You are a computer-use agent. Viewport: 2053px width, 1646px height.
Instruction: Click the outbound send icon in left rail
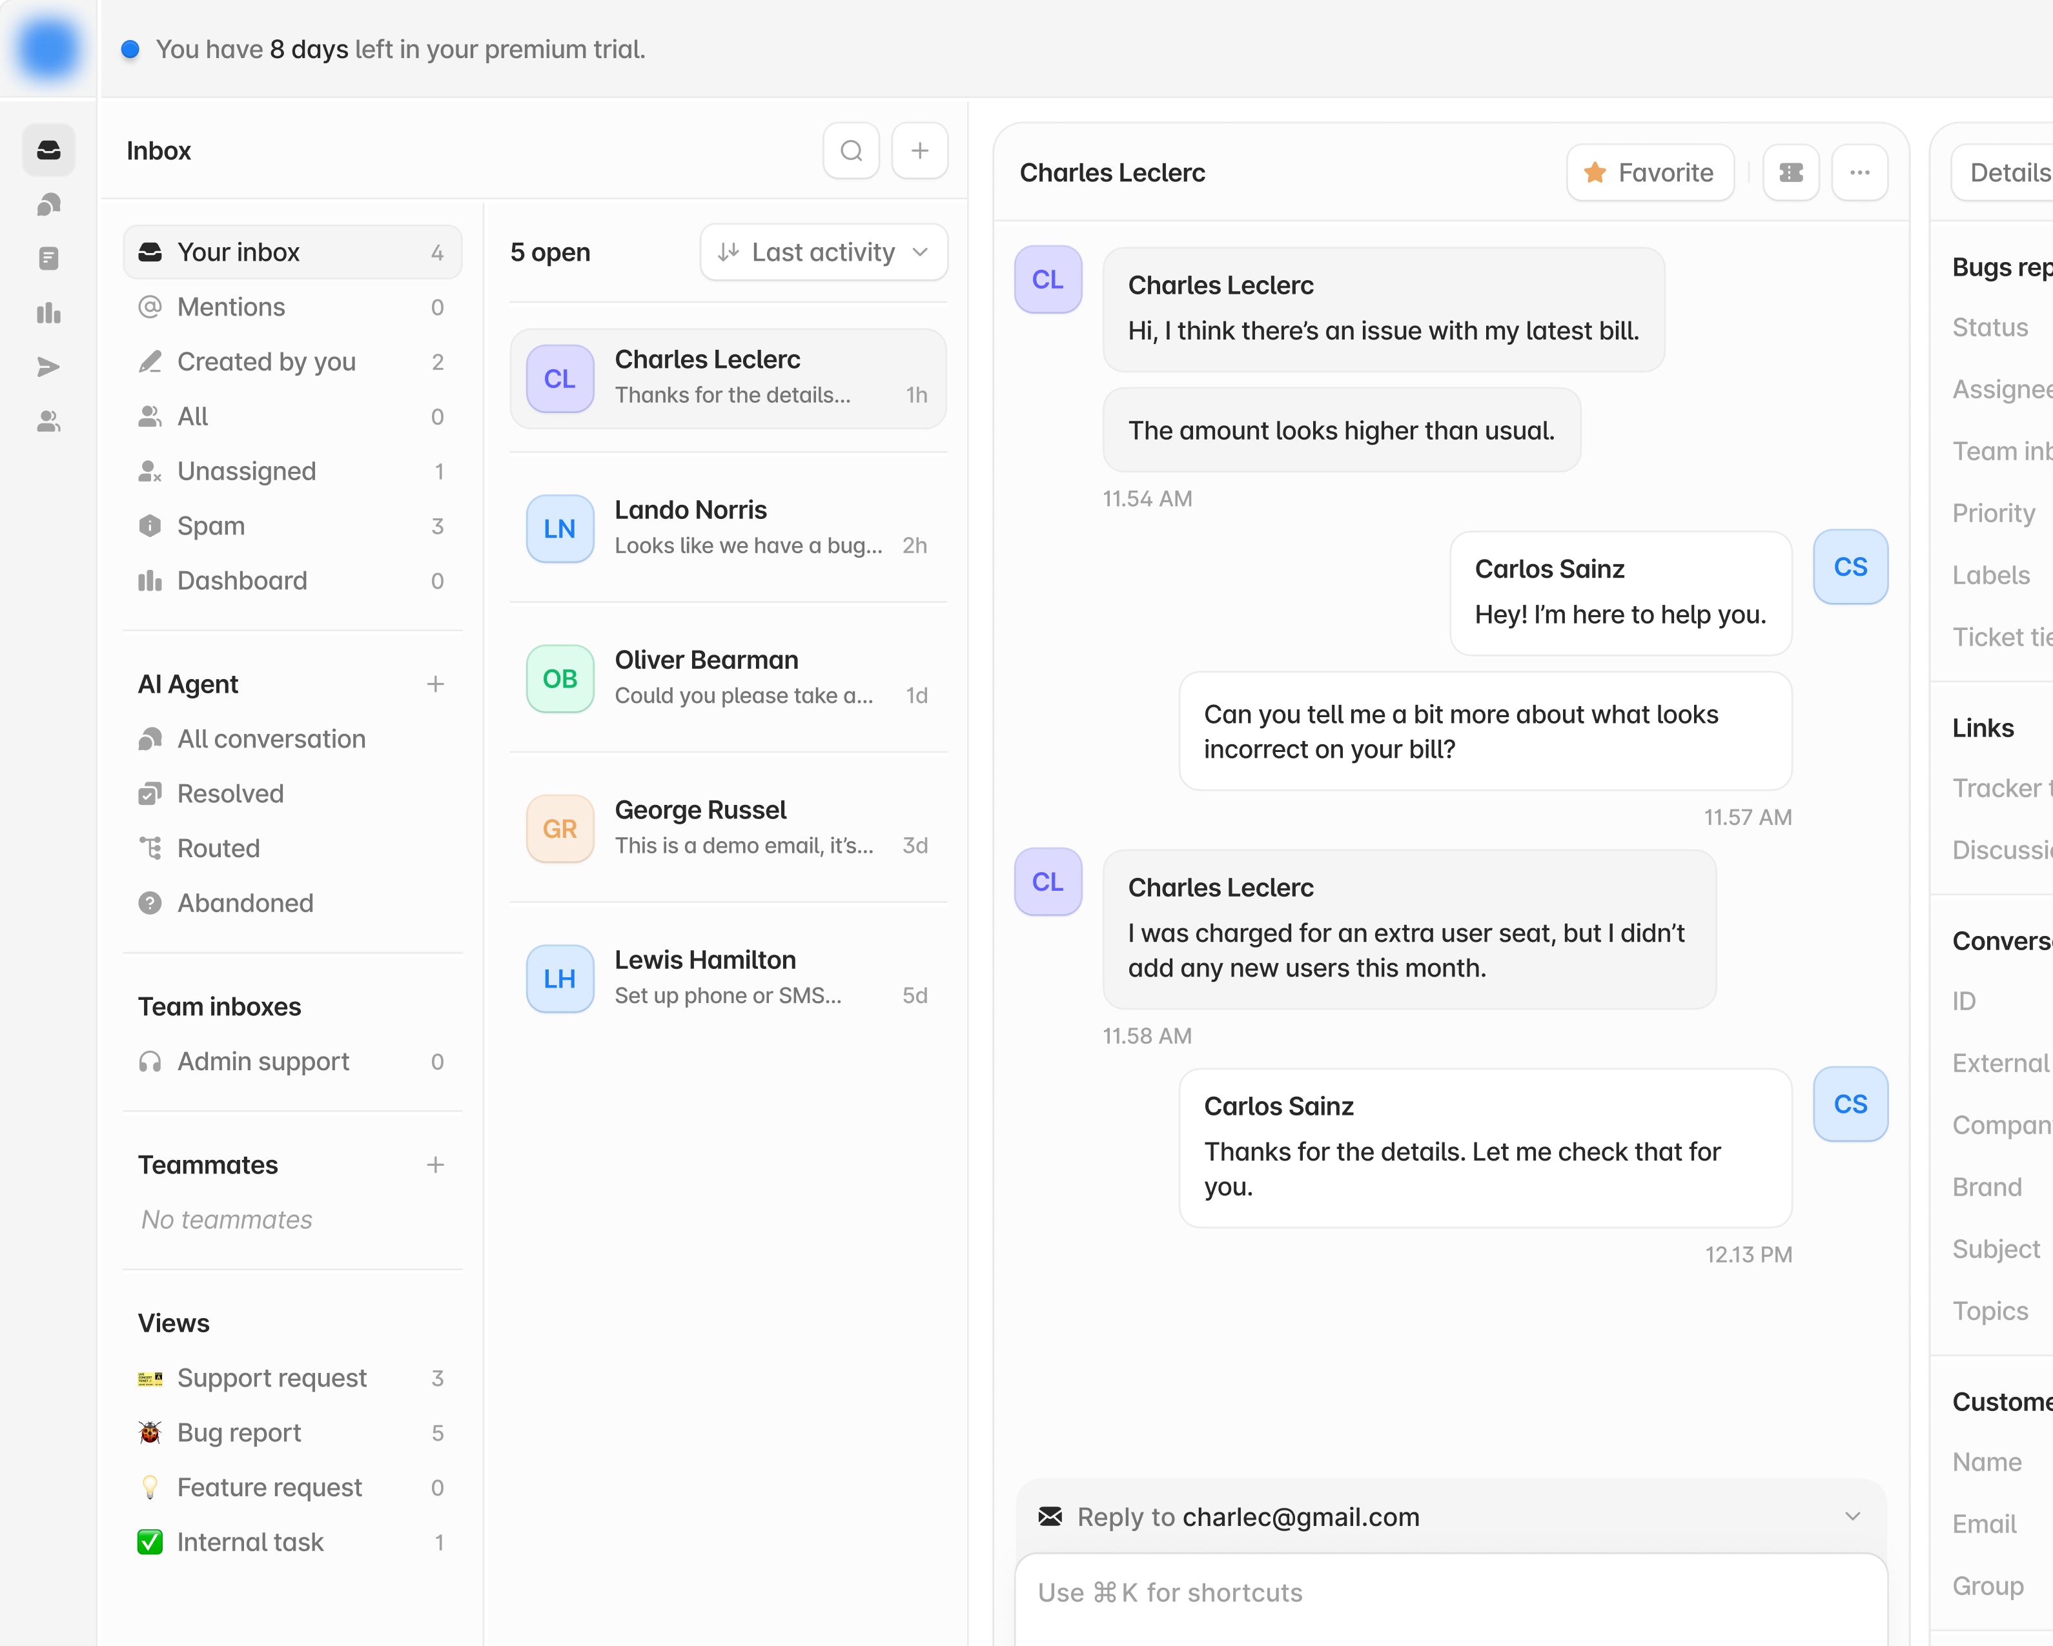coord(48,367)
